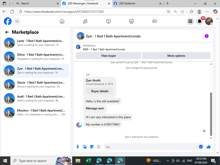
Task: Open the emoji picker smiley
Action: click(x=201, y=147)
